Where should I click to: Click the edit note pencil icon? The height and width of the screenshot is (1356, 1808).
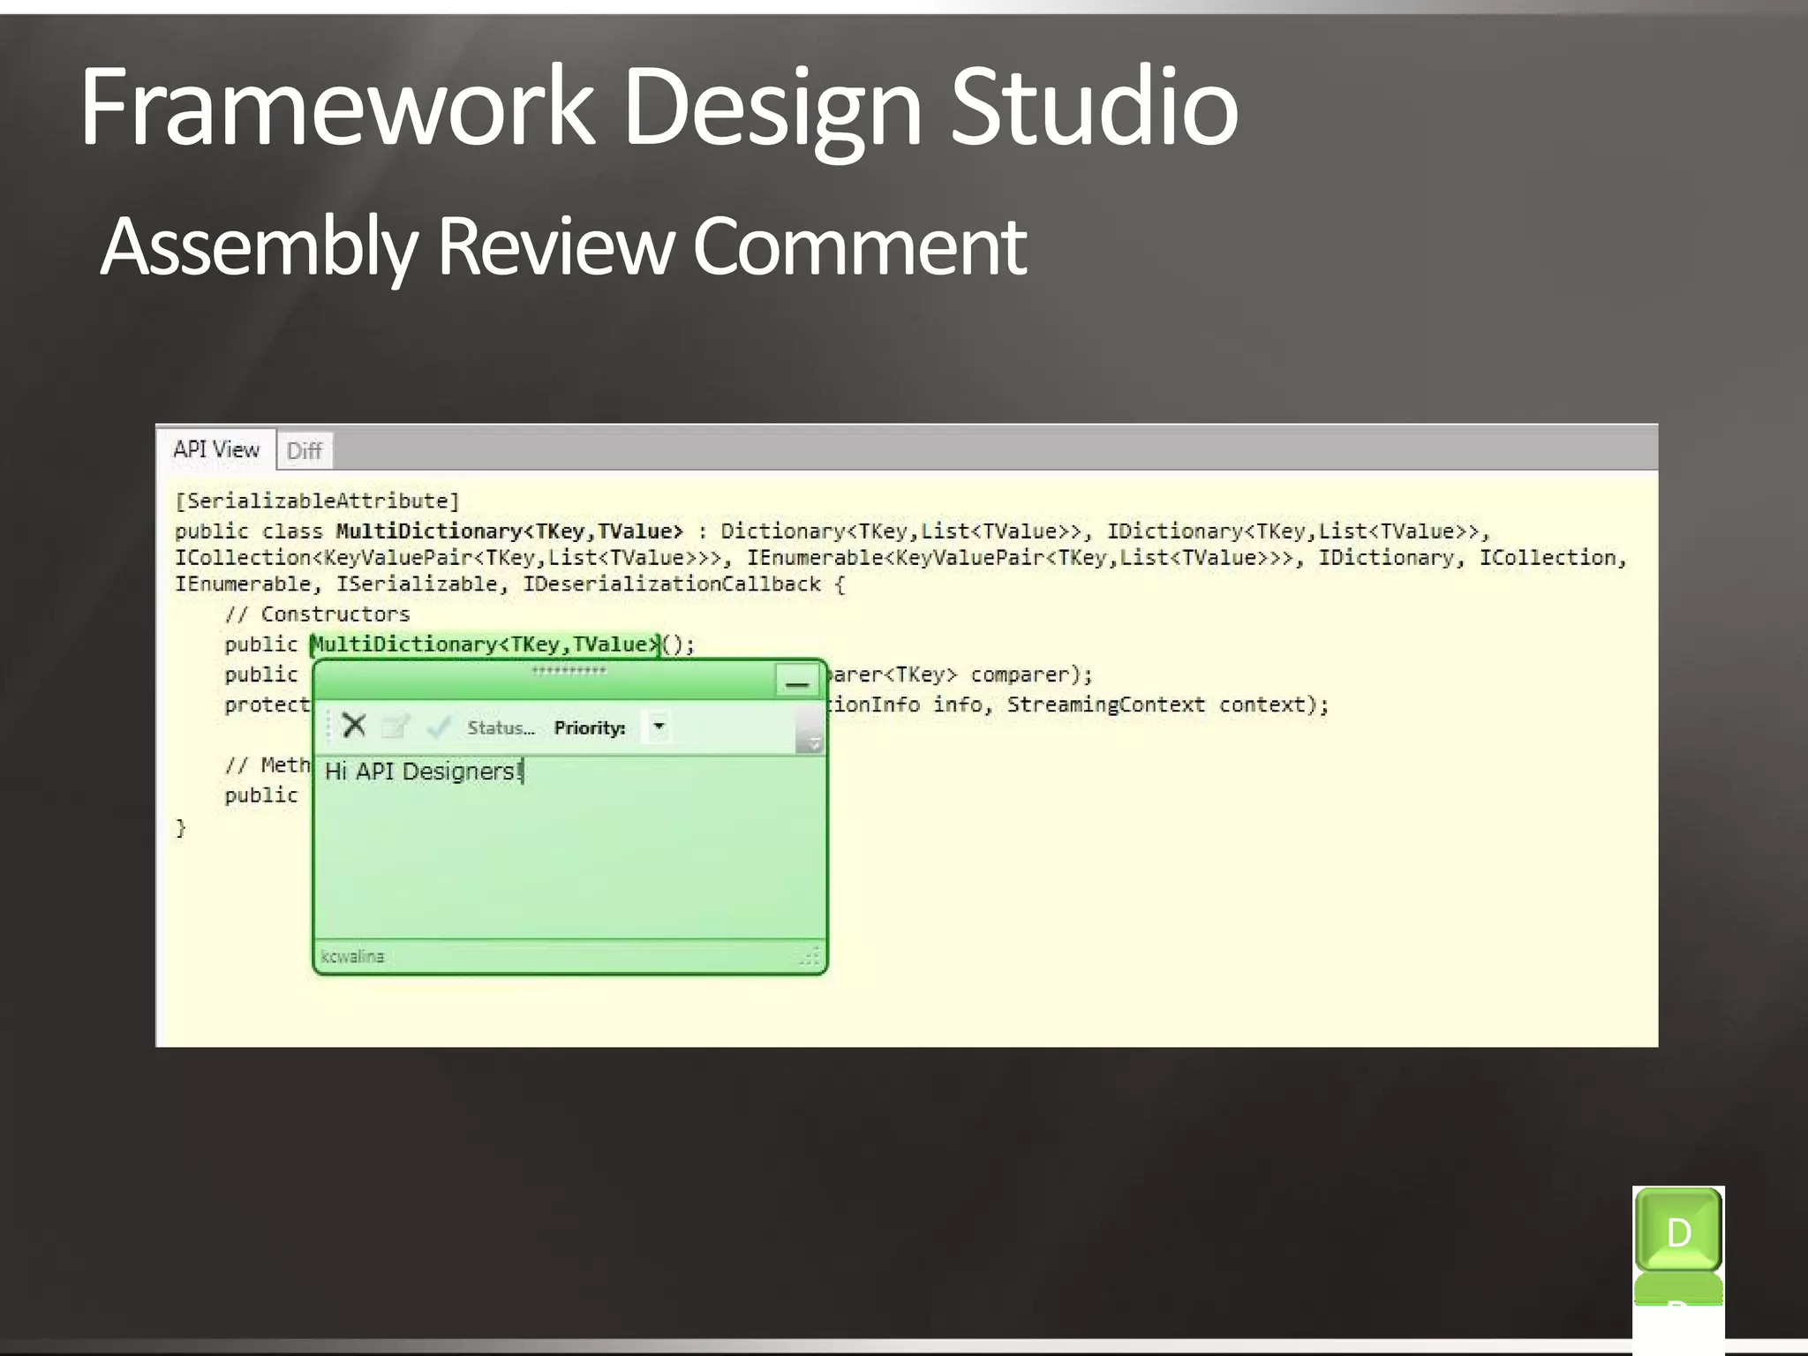[x=395, y=727]
